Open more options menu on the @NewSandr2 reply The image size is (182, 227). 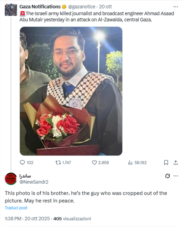176,176
